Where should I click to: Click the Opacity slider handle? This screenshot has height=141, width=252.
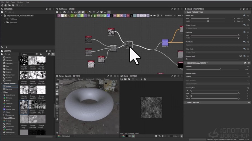[x=220, y=69]
